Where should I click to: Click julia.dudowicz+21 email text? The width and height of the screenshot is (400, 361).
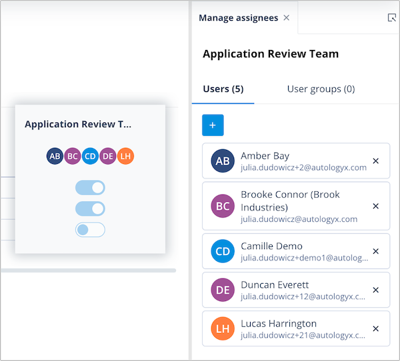[303, 335]
